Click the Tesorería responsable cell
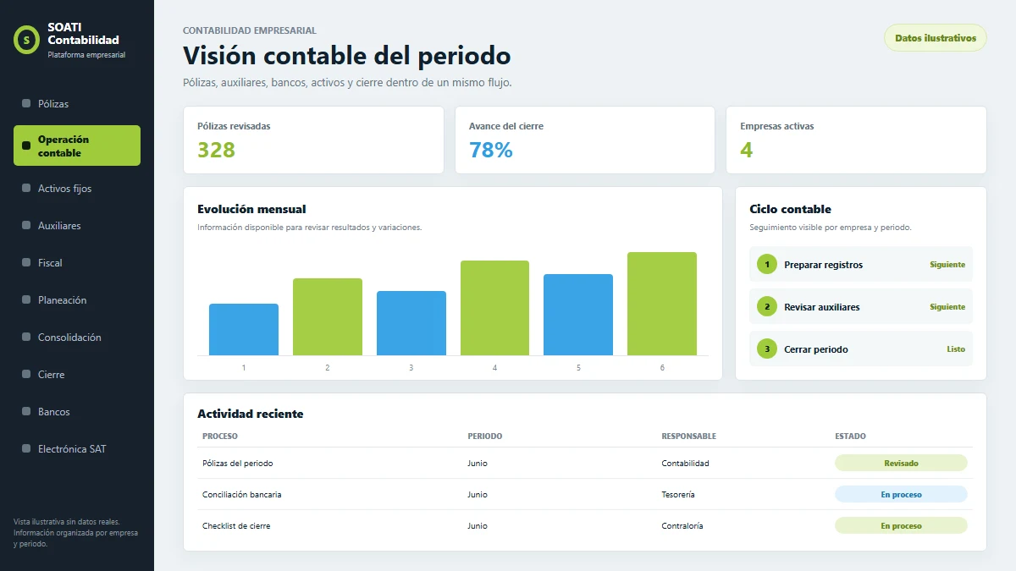The image size is (1016, 571). [678, 494]
